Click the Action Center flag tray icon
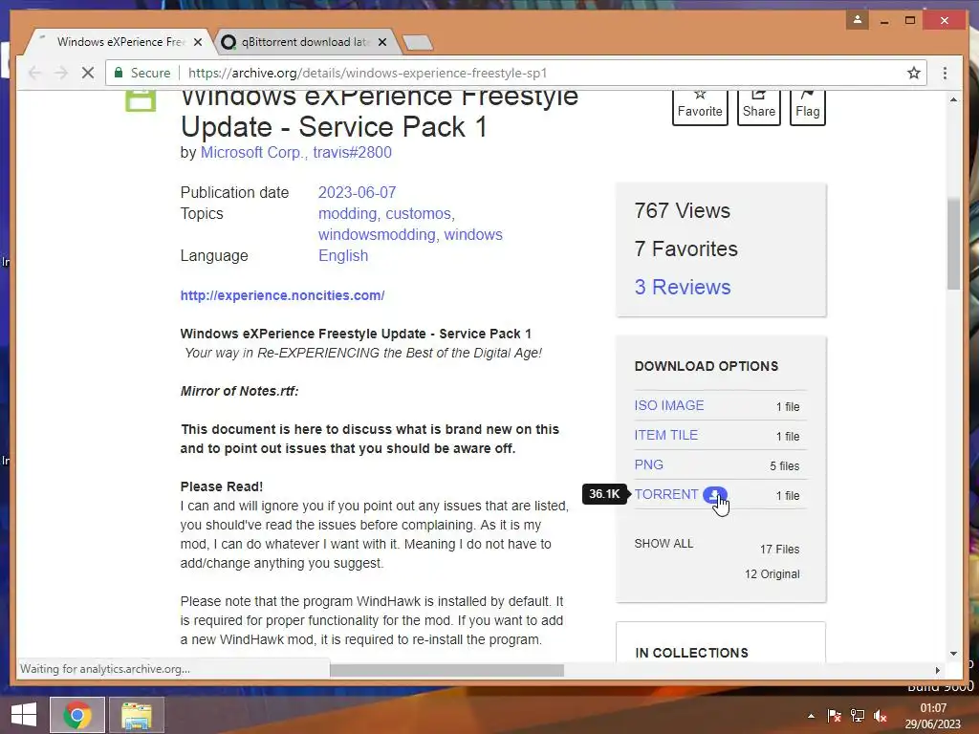This screenshot has width=979, height=734. pyautogui.click(x=834, y=716)
